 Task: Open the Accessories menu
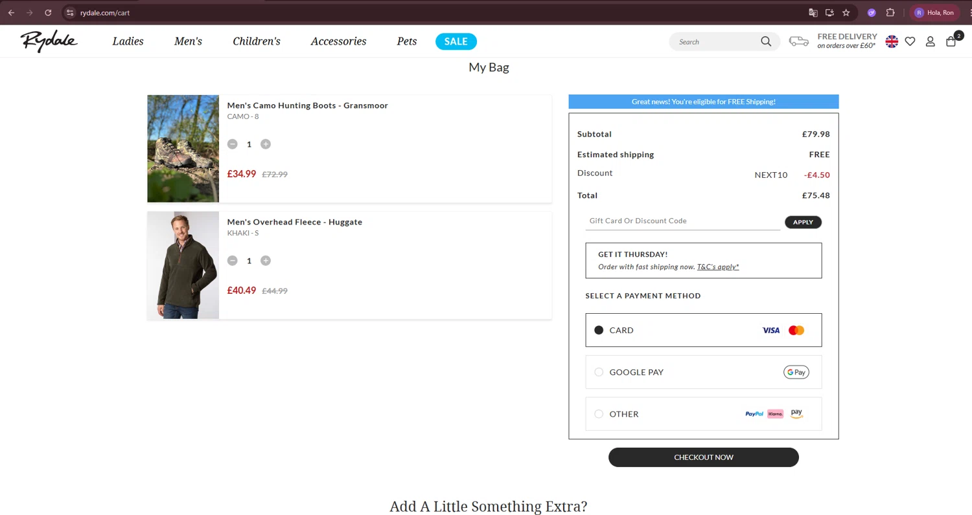pos(338,41)
